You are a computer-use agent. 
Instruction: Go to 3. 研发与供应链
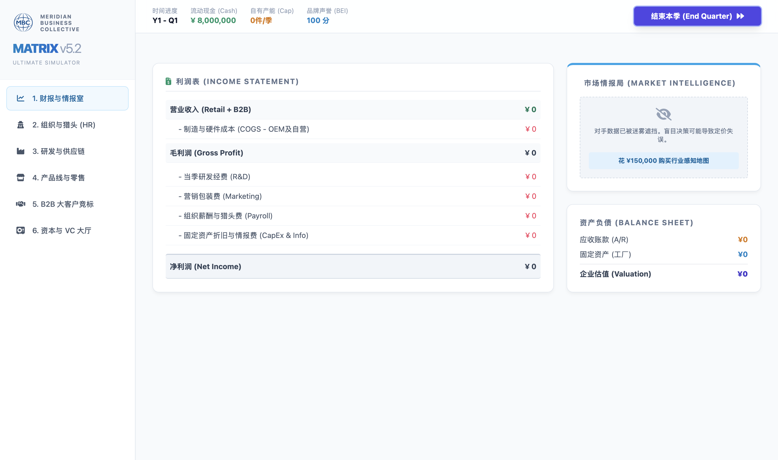coord(67,151)
